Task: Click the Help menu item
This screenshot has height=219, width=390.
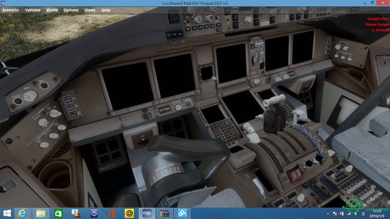Action: pos(106,10)
